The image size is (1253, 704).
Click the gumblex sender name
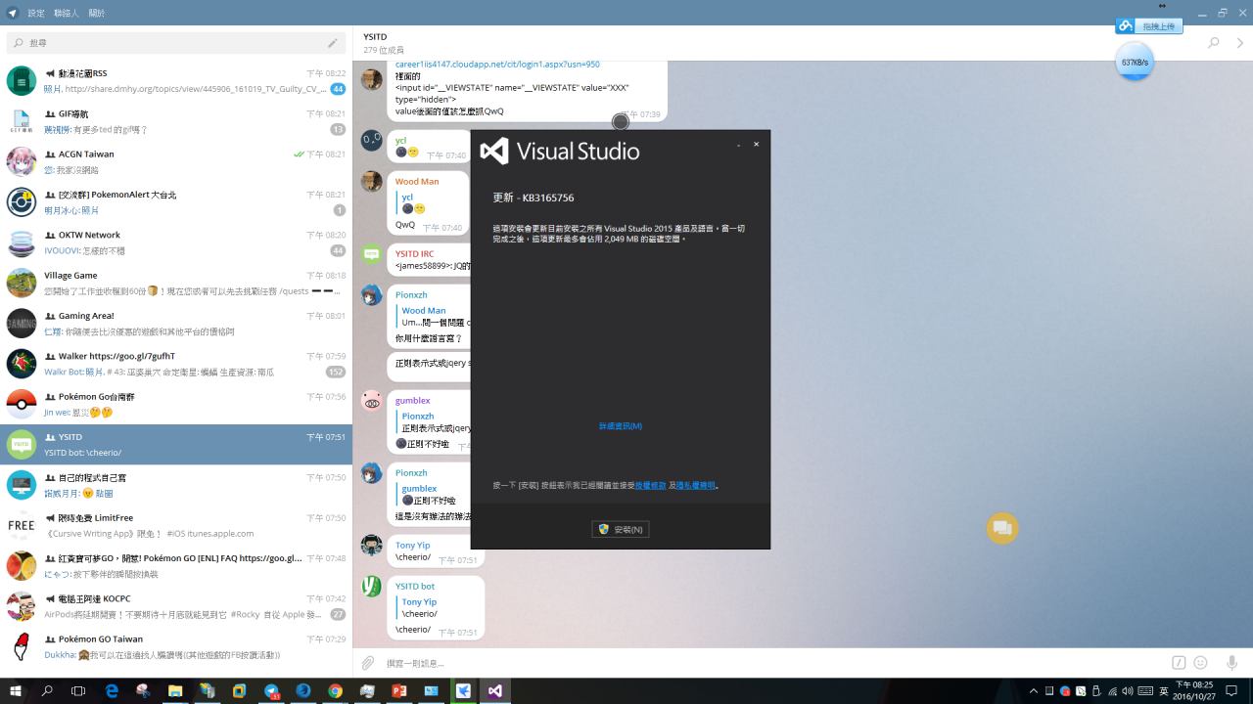(412, 401)
